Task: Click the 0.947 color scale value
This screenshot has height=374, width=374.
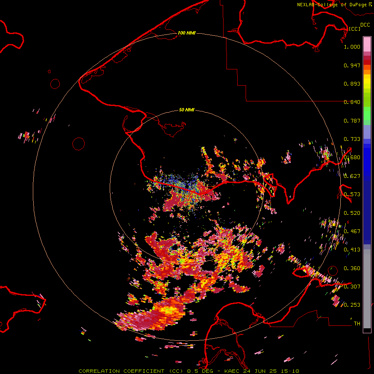Action: [x=352, y=65]
